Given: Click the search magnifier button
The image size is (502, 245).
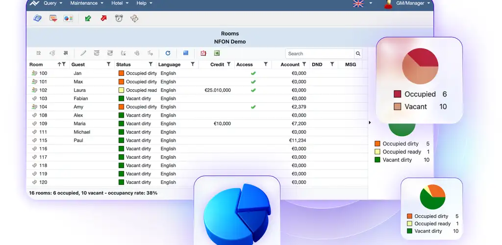Looking at the screenshot, I should (358, 54).
